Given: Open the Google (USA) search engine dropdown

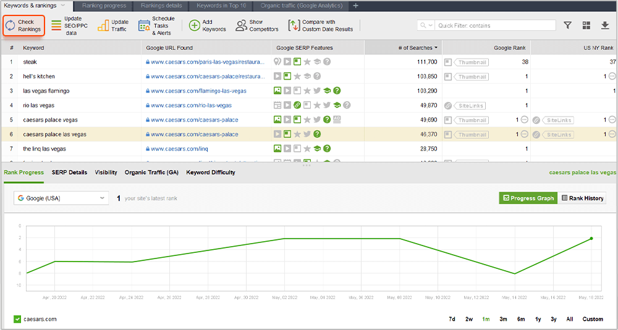Looking at the screenshot, I should click(x=61, y=198).
